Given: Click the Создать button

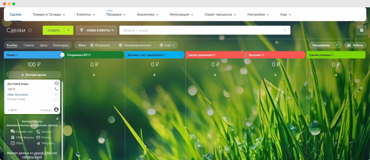Looking at the screenshot, I should click(53, 30).
